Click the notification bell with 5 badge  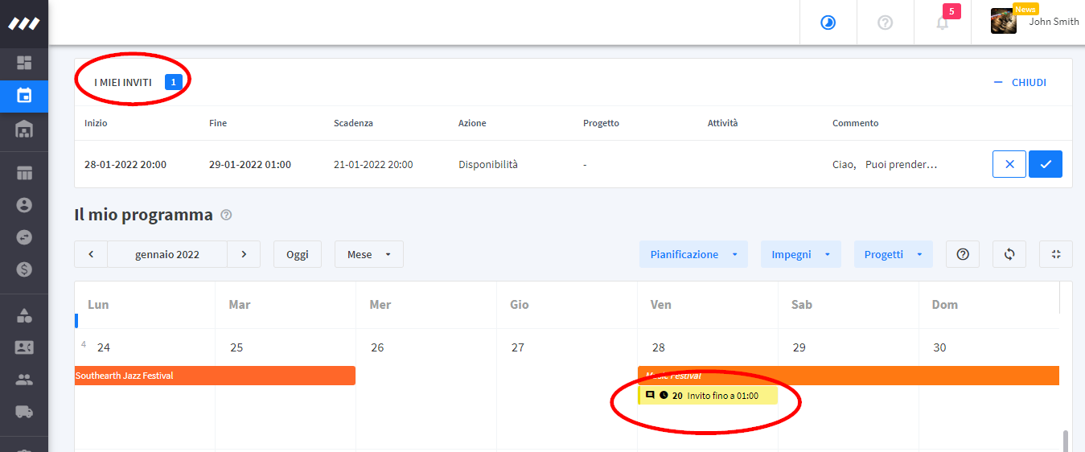(x=943, y=23)
